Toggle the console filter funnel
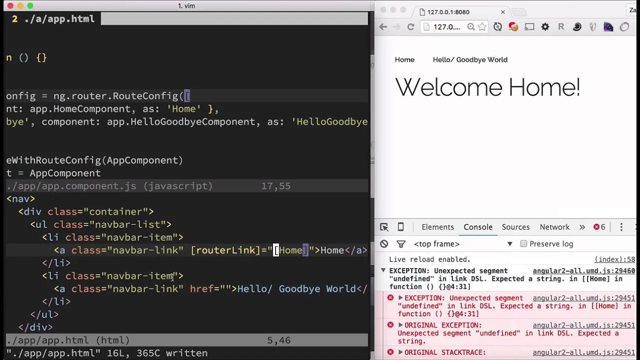 click(401, 244)
